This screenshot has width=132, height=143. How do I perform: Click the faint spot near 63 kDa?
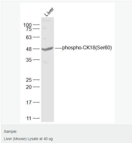pyautogui.click(x=45, y=38)
